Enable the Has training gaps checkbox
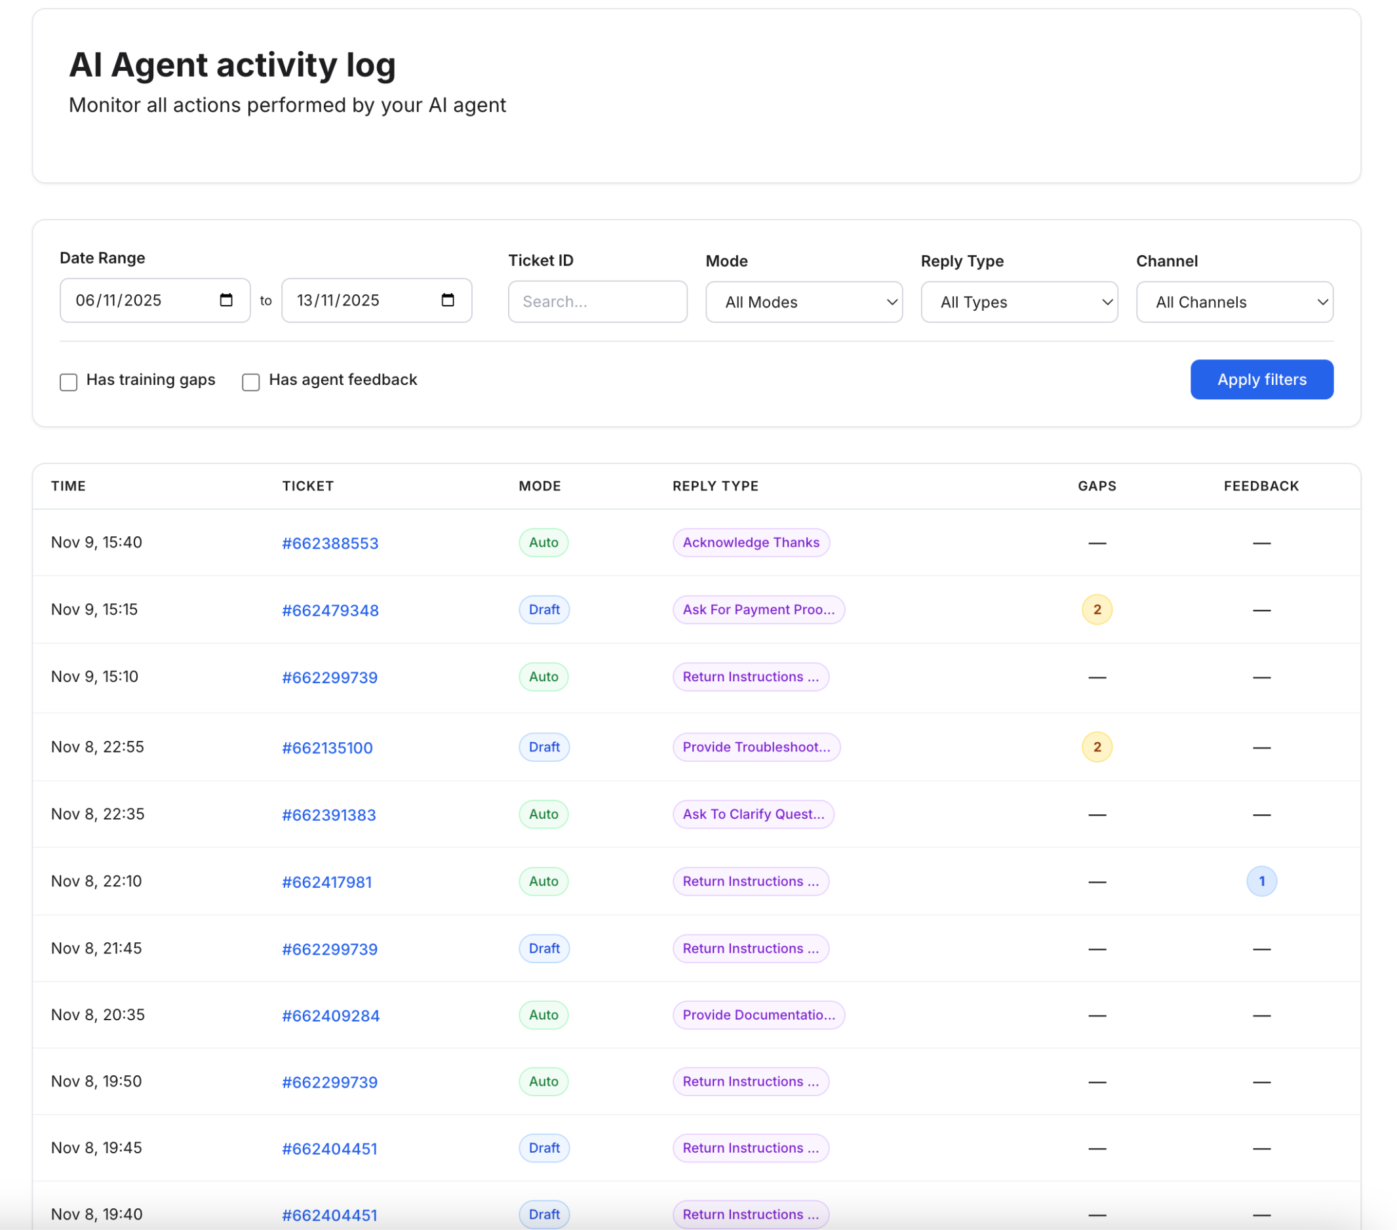The width and height of the screenshot is (1397, 1230). click(68, 382)
